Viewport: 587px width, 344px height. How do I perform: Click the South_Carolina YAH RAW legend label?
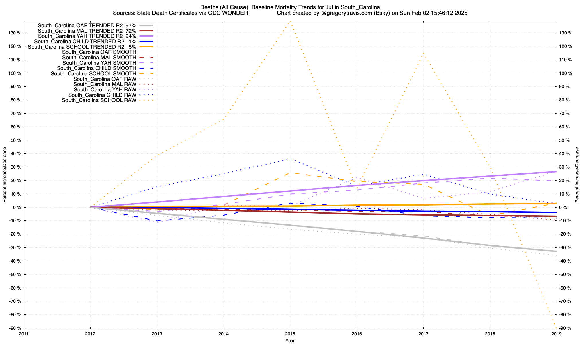coord(105,90)
